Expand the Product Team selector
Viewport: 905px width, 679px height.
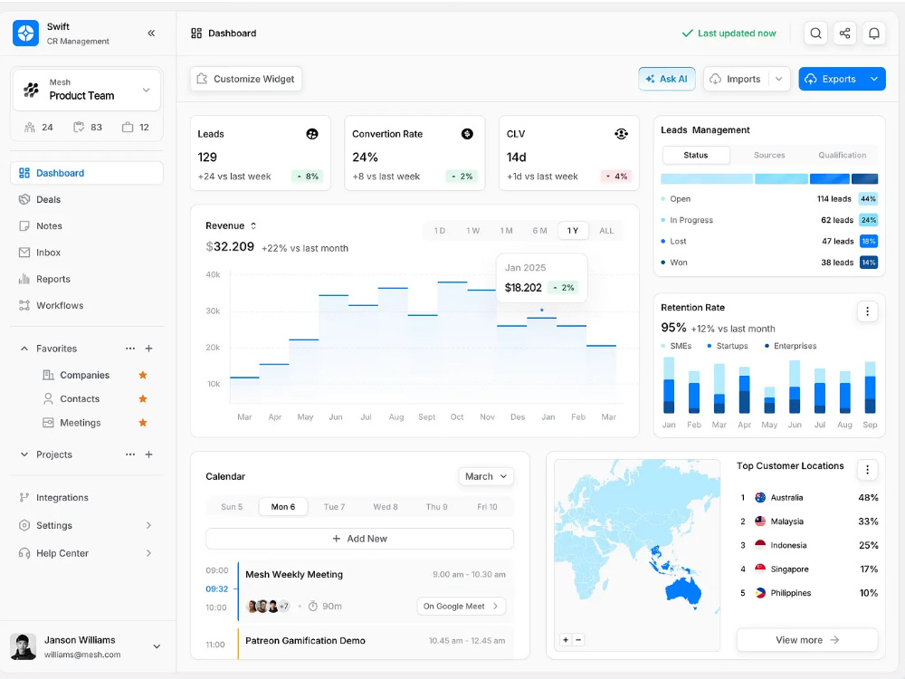tap(146, 90)
